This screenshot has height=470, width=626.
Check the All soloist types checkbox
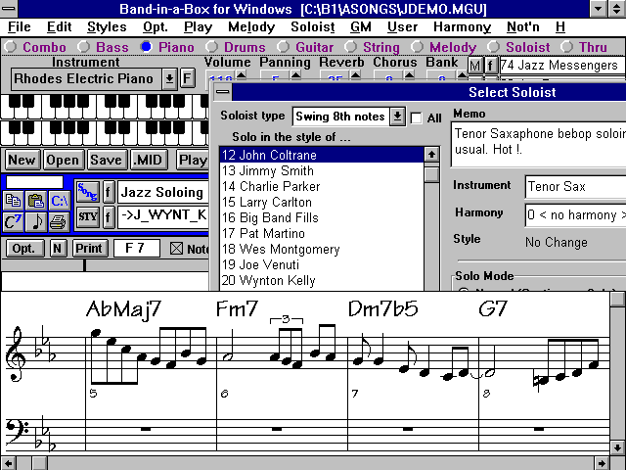click(x=416, y=117)
